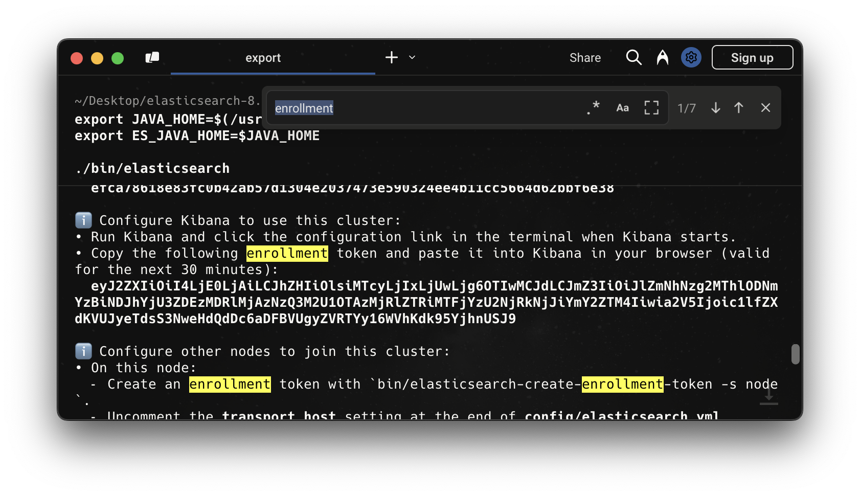Image resolution: width=860 pixels, height=496 pixels.
Task: Close the find bar with the X
Action: tap(765, 108)
